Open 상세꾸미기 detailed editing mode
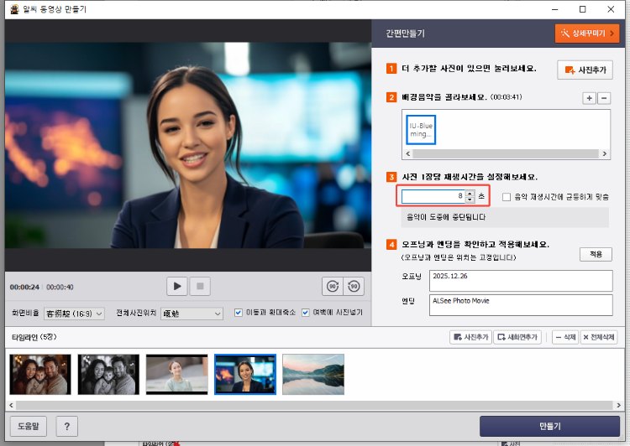This screenshot has height=446, width=630. [x=586, y=34]
